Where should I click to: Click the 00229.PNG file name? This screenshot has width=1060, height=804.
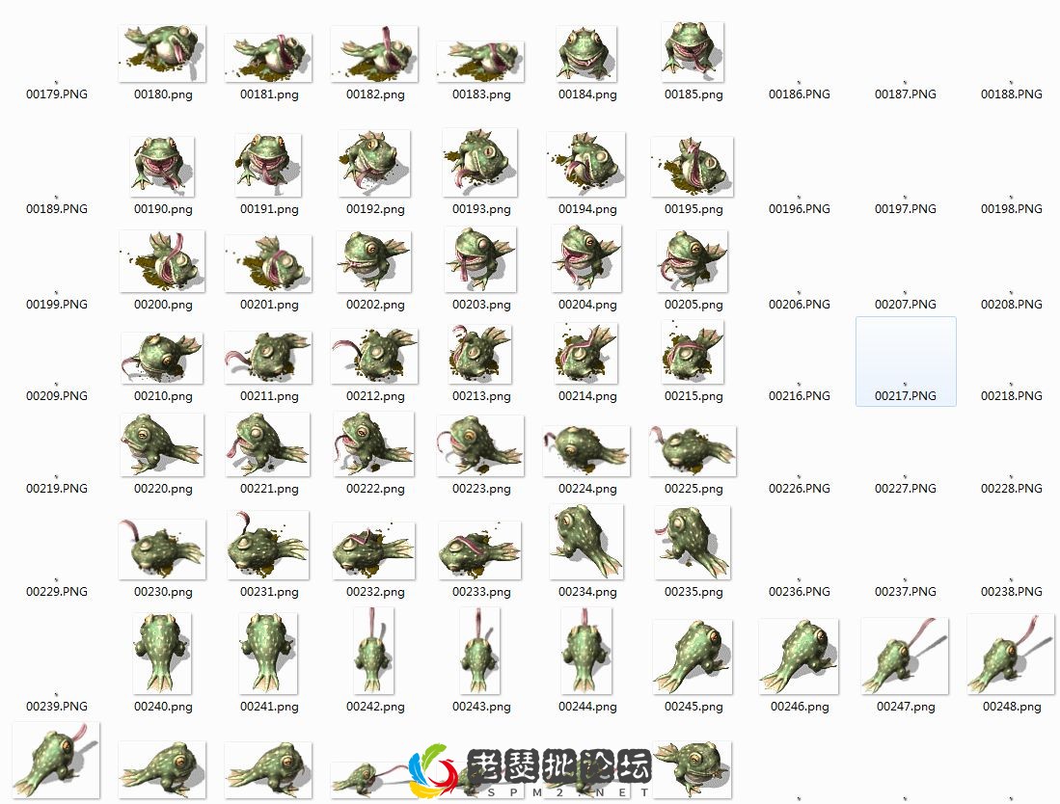(x=57, y=591)
